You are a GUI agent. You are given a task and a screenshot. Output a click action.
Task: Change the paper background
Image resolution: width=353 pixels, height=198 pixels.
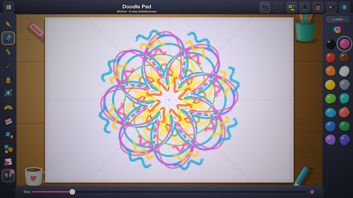(292, 7)
